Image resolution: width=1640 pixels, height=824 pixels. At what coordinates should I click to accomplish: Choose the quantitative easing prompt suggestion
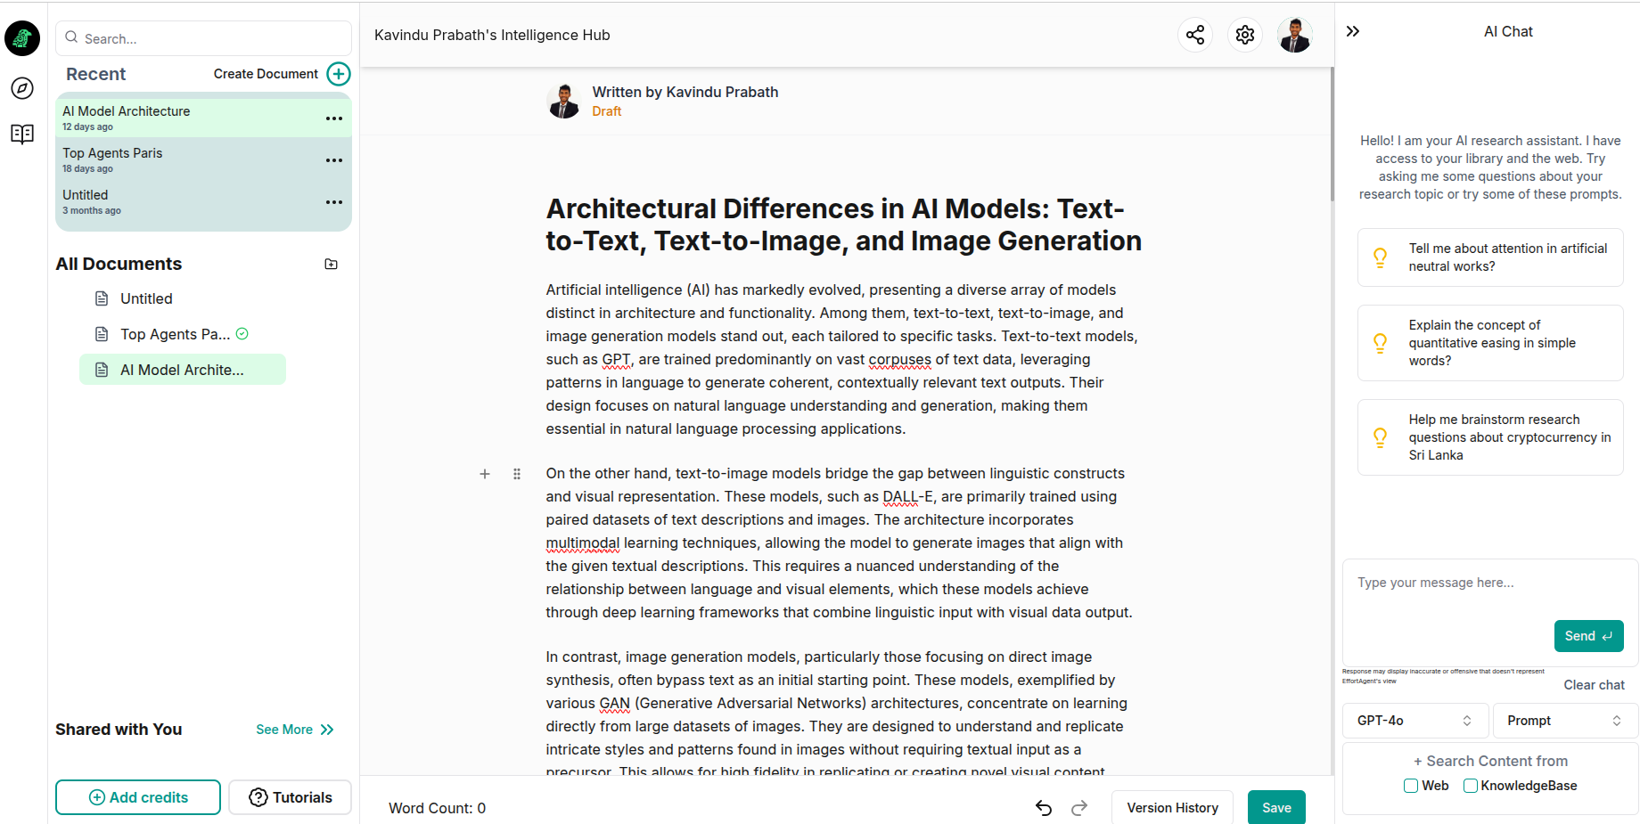[1490, 343]
